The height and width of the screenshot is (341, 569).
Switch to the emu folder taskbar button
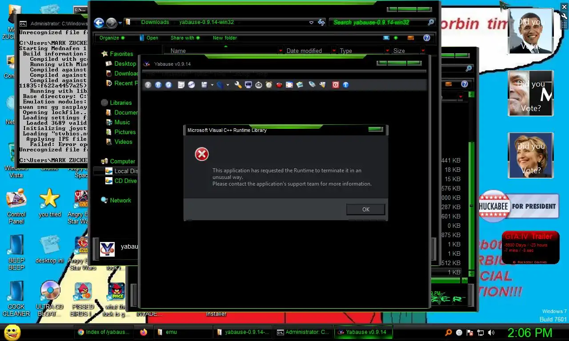pos(182,332)
